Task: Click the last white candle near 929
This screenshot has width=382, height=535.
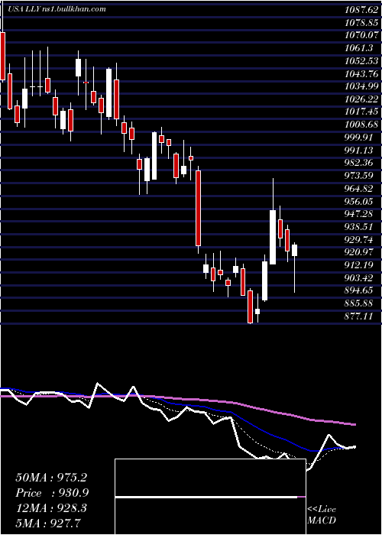Action: pos(295,250)
